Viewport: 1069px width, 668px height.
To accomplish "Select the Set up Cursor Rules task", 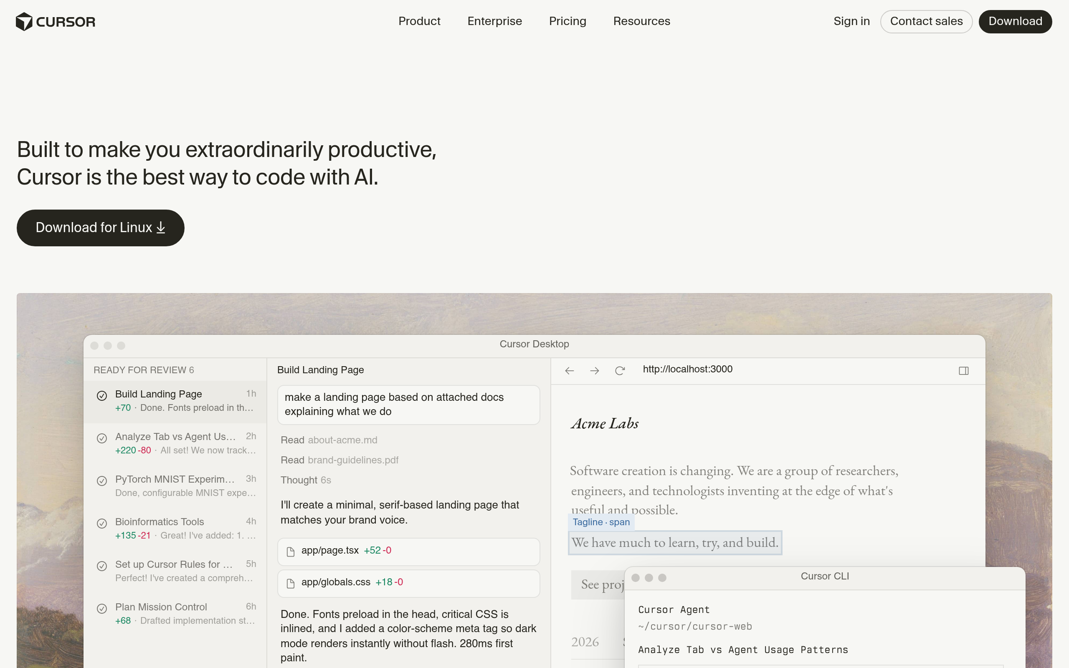I will pyautogui.click(x=175, y=571).
